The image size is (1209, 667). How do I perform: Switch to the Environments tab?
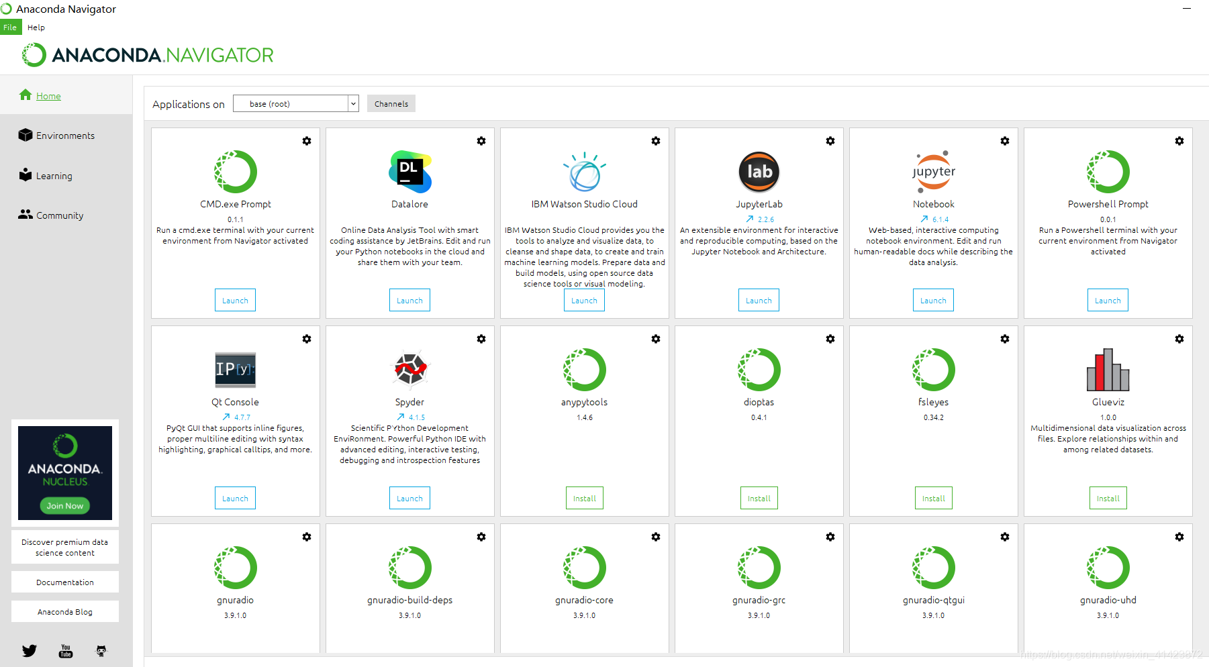(65, 136)
